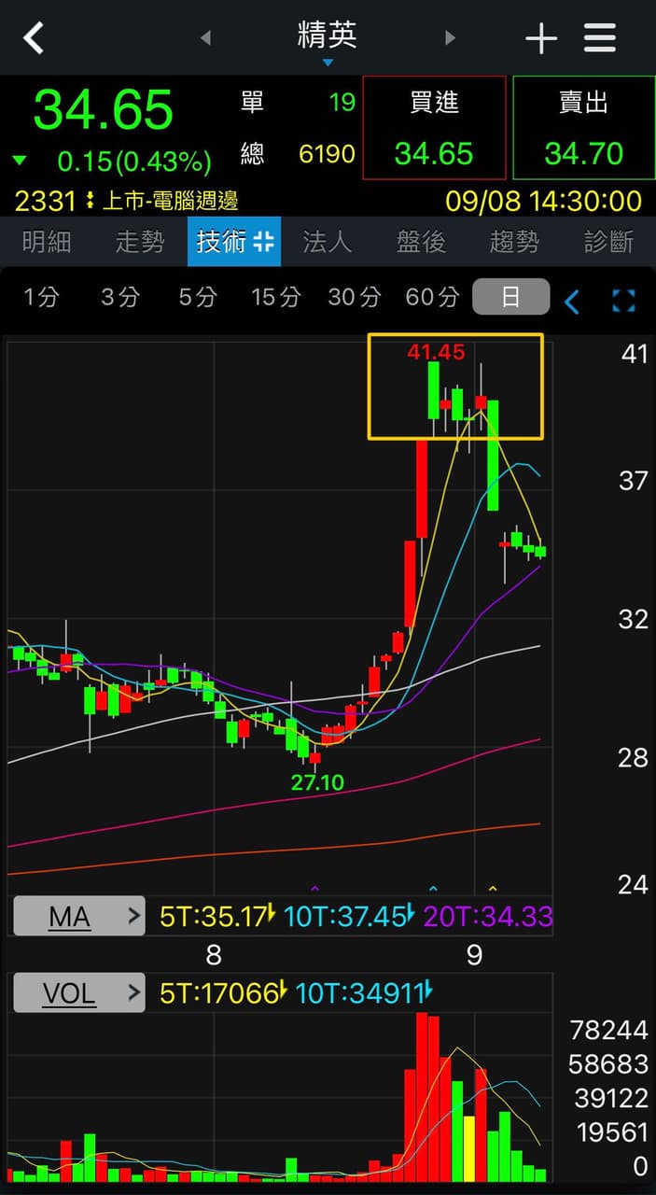656x1195 pixels.
Task: Switch to the 趨勢 tab
Action: point(515,243)
